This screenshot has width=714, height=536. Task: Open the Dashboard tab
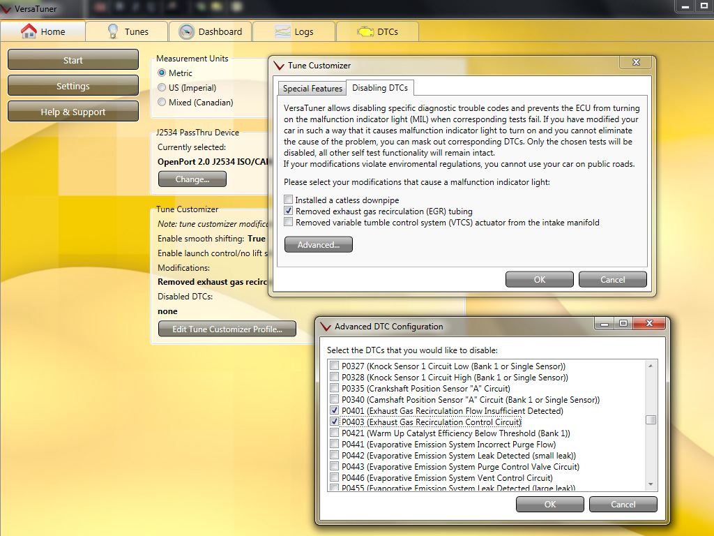click(x=210, y=31)
